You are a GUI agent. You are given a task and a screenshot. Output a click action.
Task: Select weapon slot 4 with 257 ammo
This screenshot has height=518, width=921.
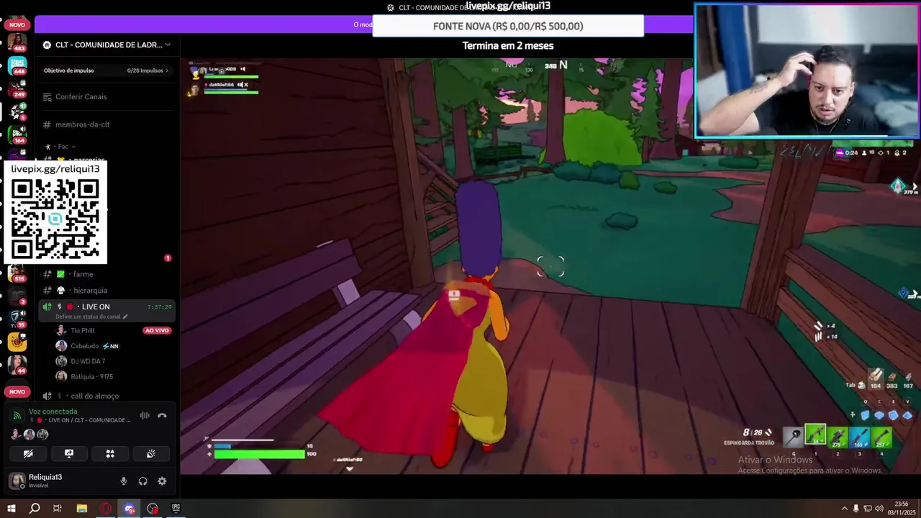click(x=882, y=437)
